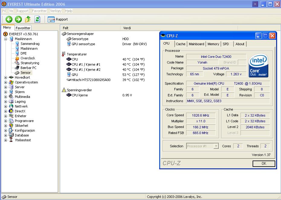
Task: Collapse the Maskinnavn tree node
Action: click(x=5, y=39)
